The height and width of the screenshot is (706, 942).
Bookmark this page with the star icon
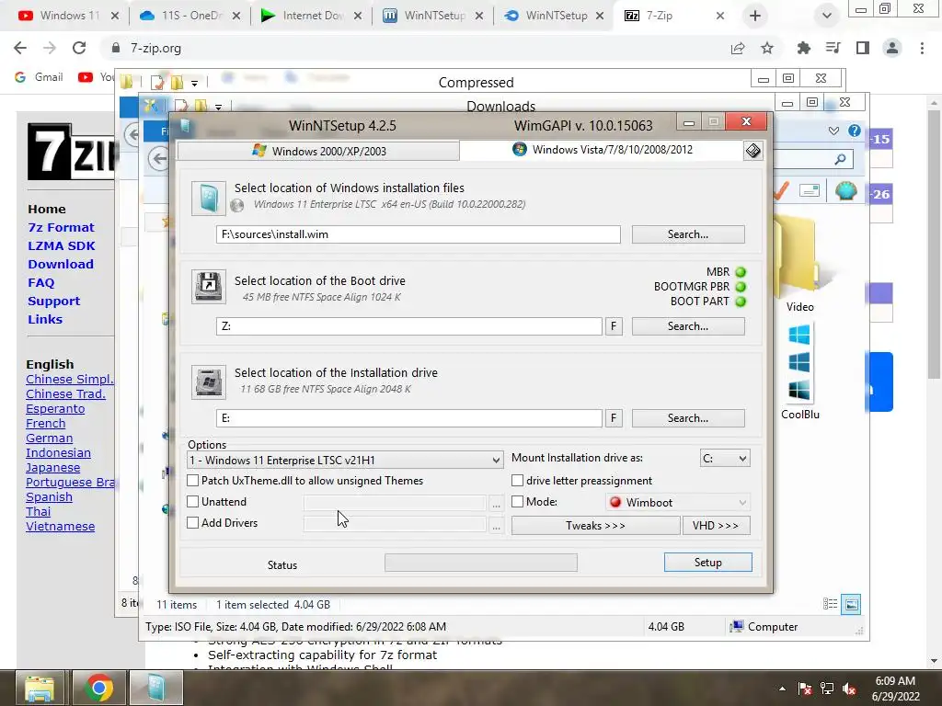(767, 48)
